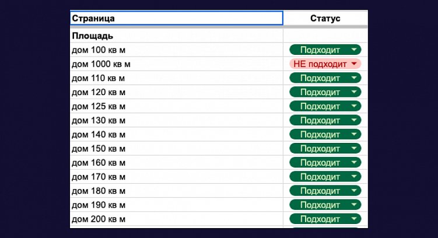The height and width of the screenshot is (238, 438).
Task: Select the cell дом 1000 кв м
Action: [x=177, y=64]
